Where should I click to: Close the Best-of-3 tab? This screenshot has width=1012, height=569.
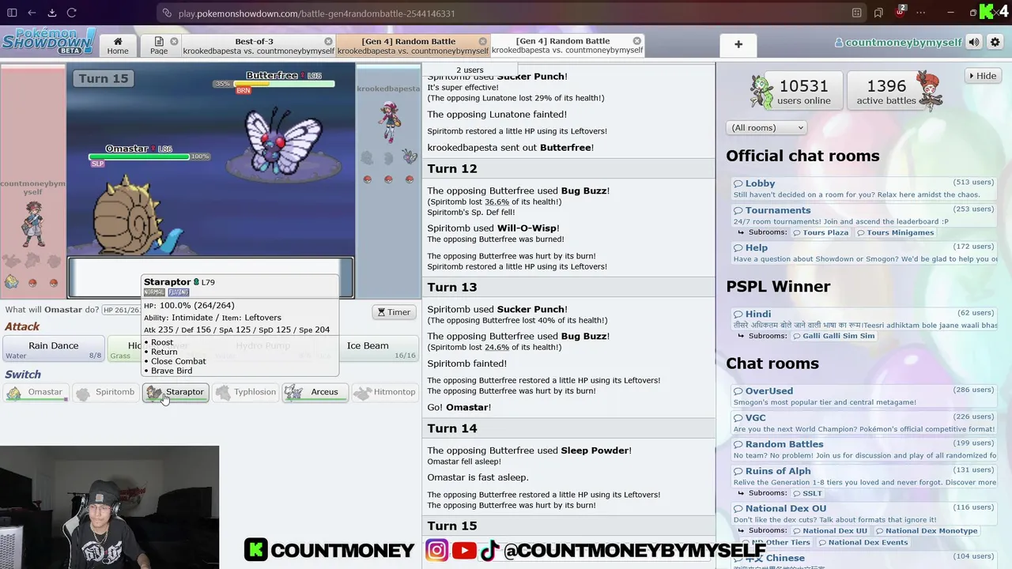coord(328,41)
